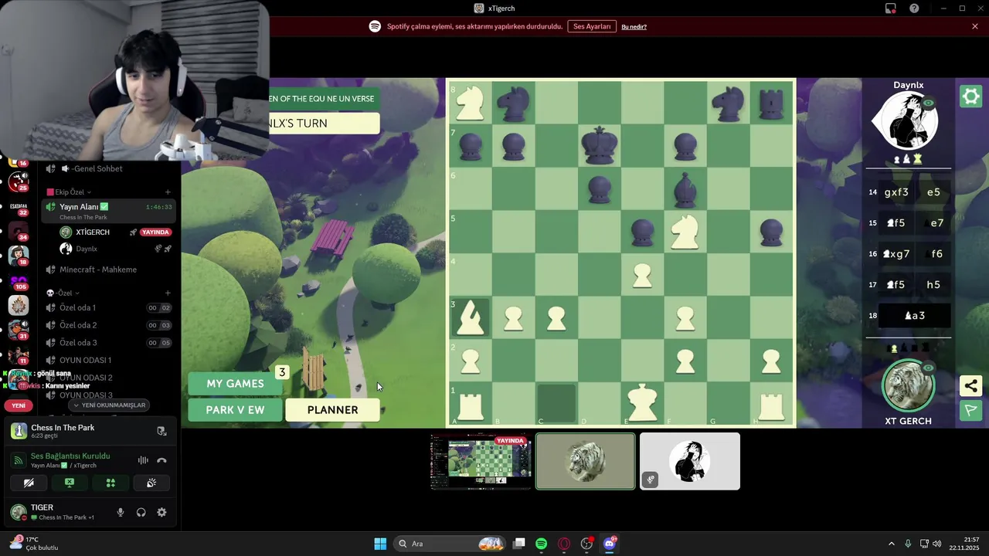Leave the Chess In The Park activity
Screen dimensions: 989x556
click(161, 432)
